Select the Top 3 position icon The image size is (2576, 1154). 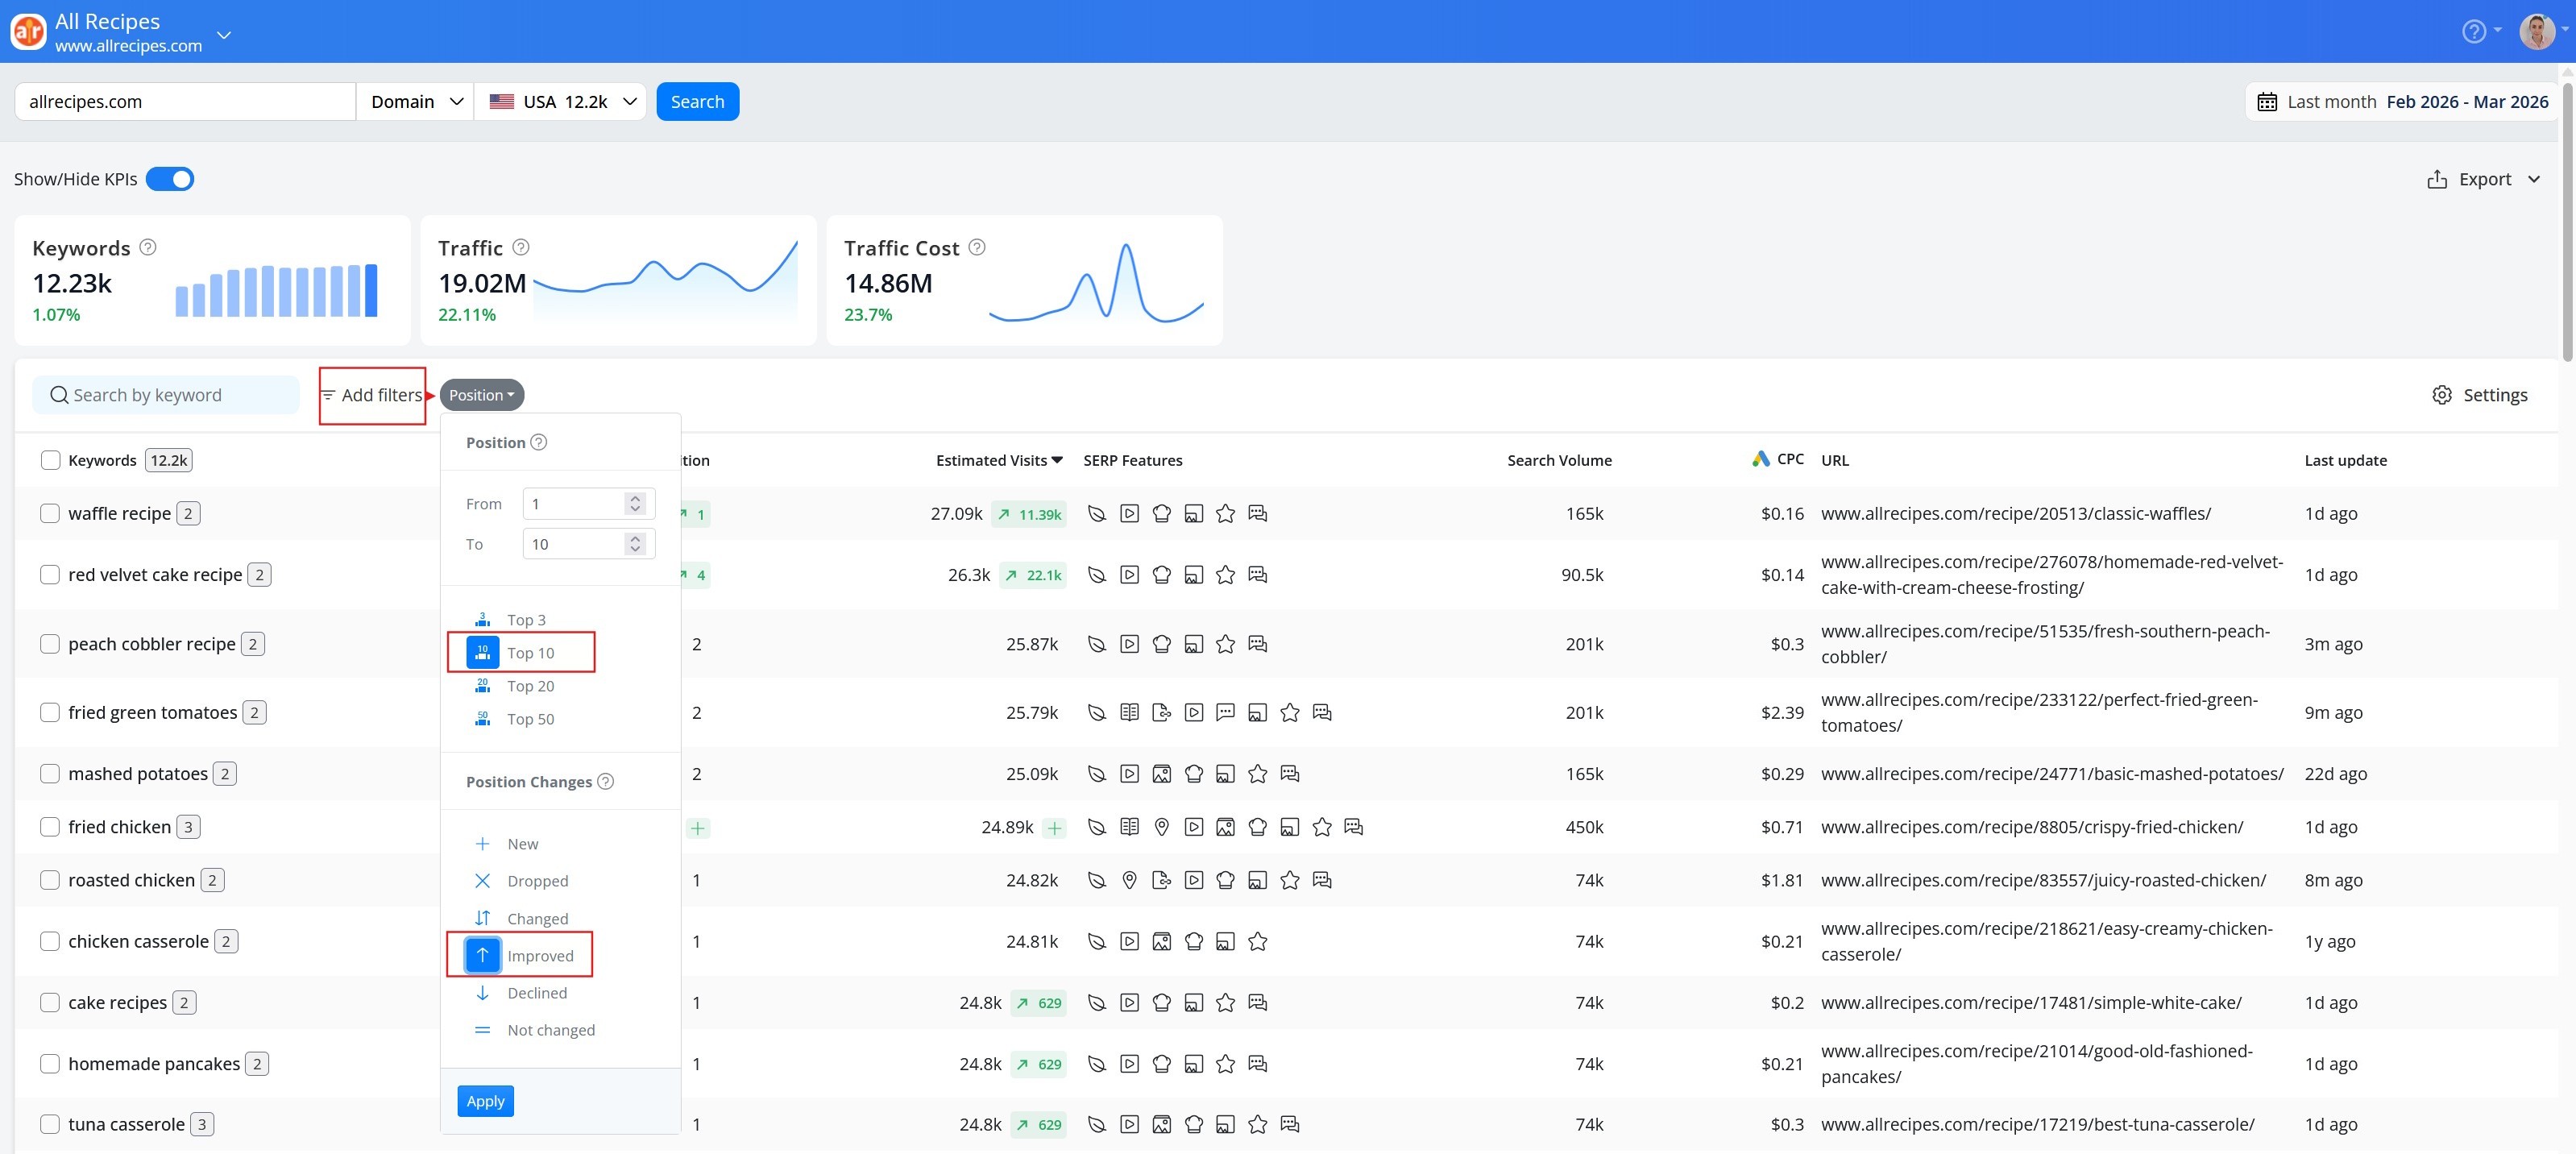[483, 619]
